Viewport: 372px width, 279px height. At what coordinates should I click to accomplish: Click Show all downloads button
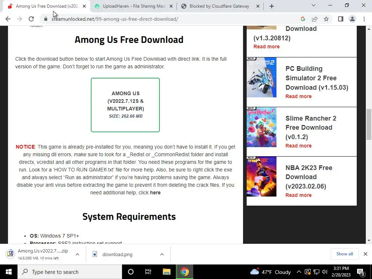[344, 254]
